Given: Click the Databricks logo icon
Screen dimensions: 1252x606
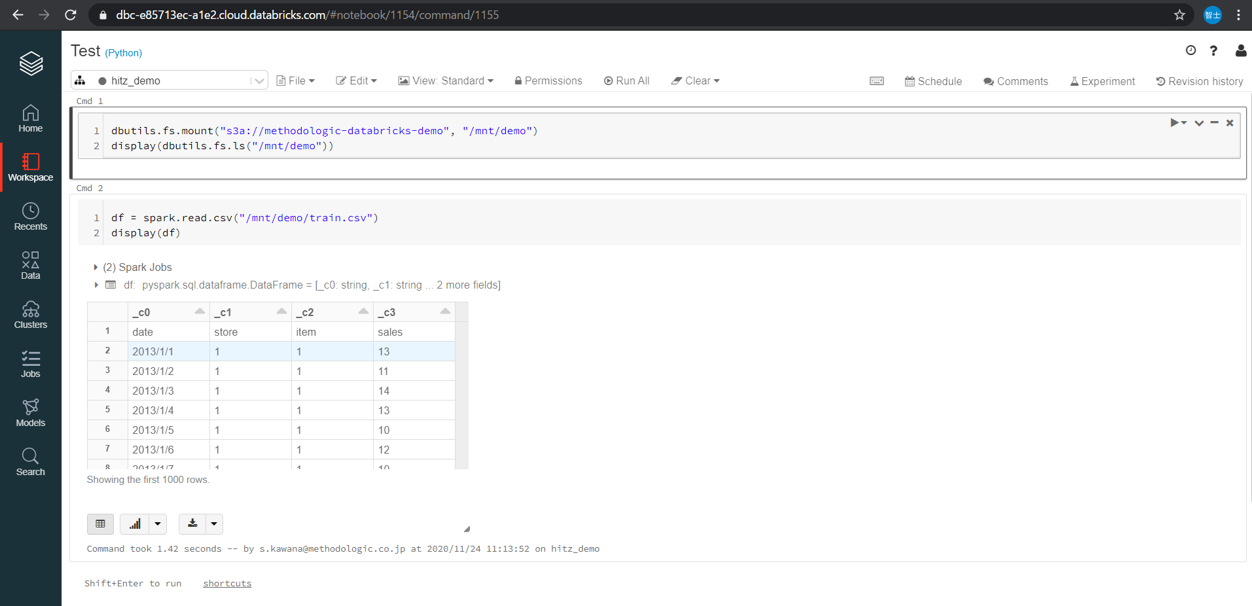Looking at the screenshot, I should coord(31,63).
